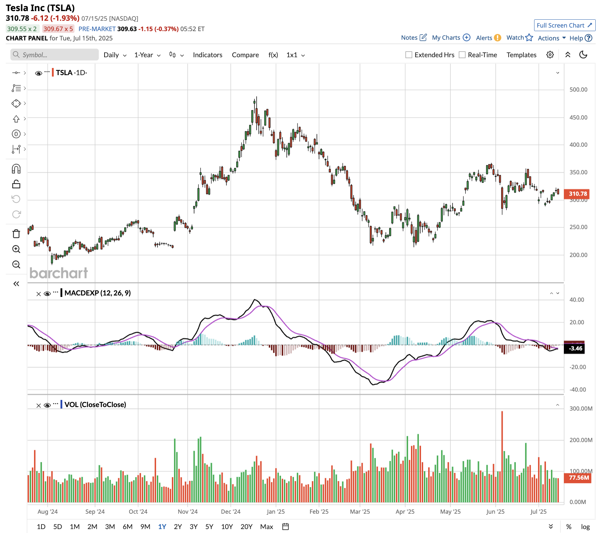Image resolution: width=605 pixels, height=533 pixels.
Task: Open the Compare menu
Action: point(245,55)
